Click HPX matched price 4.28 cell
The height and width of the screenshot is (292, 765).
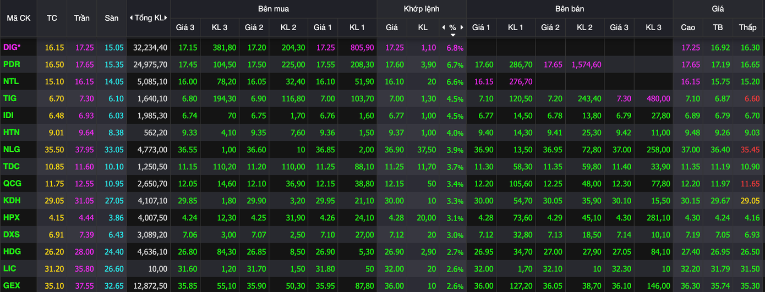pyautogui.click(x=395, y=218)
